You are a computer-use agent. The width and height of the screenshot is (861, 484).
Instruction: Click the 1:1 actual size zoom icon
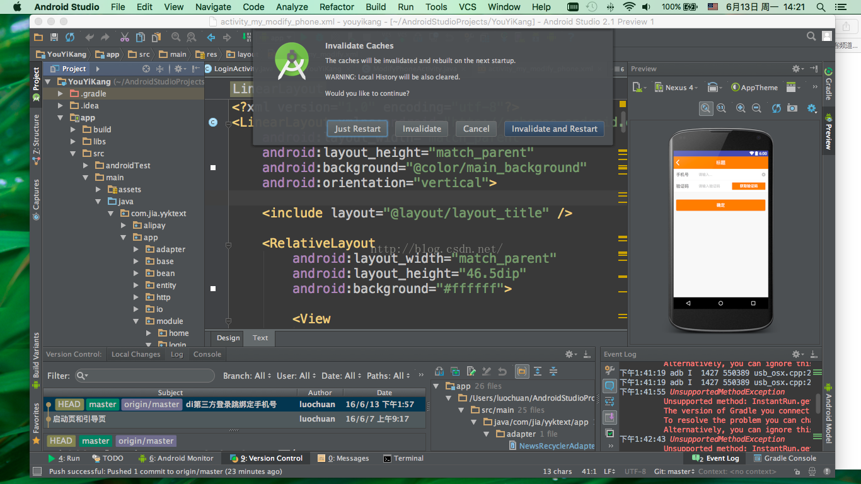click(x=721, y=108)
